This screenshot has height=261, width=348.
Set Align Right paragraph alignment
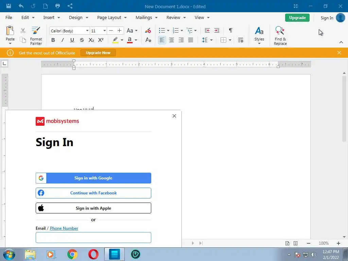click(181, 40)
